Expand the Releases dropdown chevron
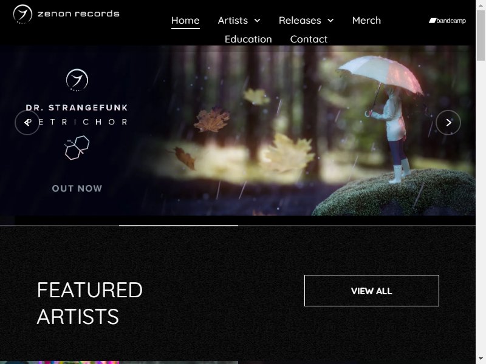The height and width of the screenshot is (364, 486). point(330,21)
